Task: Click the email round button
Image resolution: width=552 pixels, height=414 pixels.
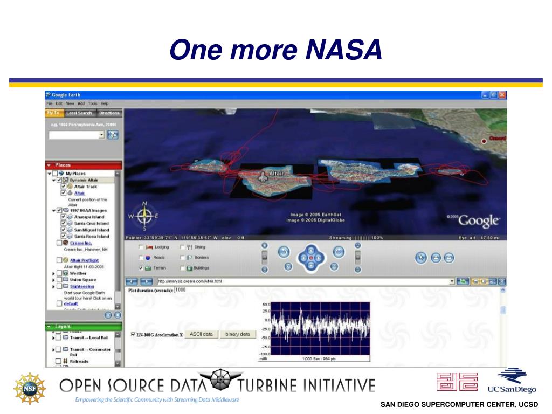Action: click(x=448, y=258)
